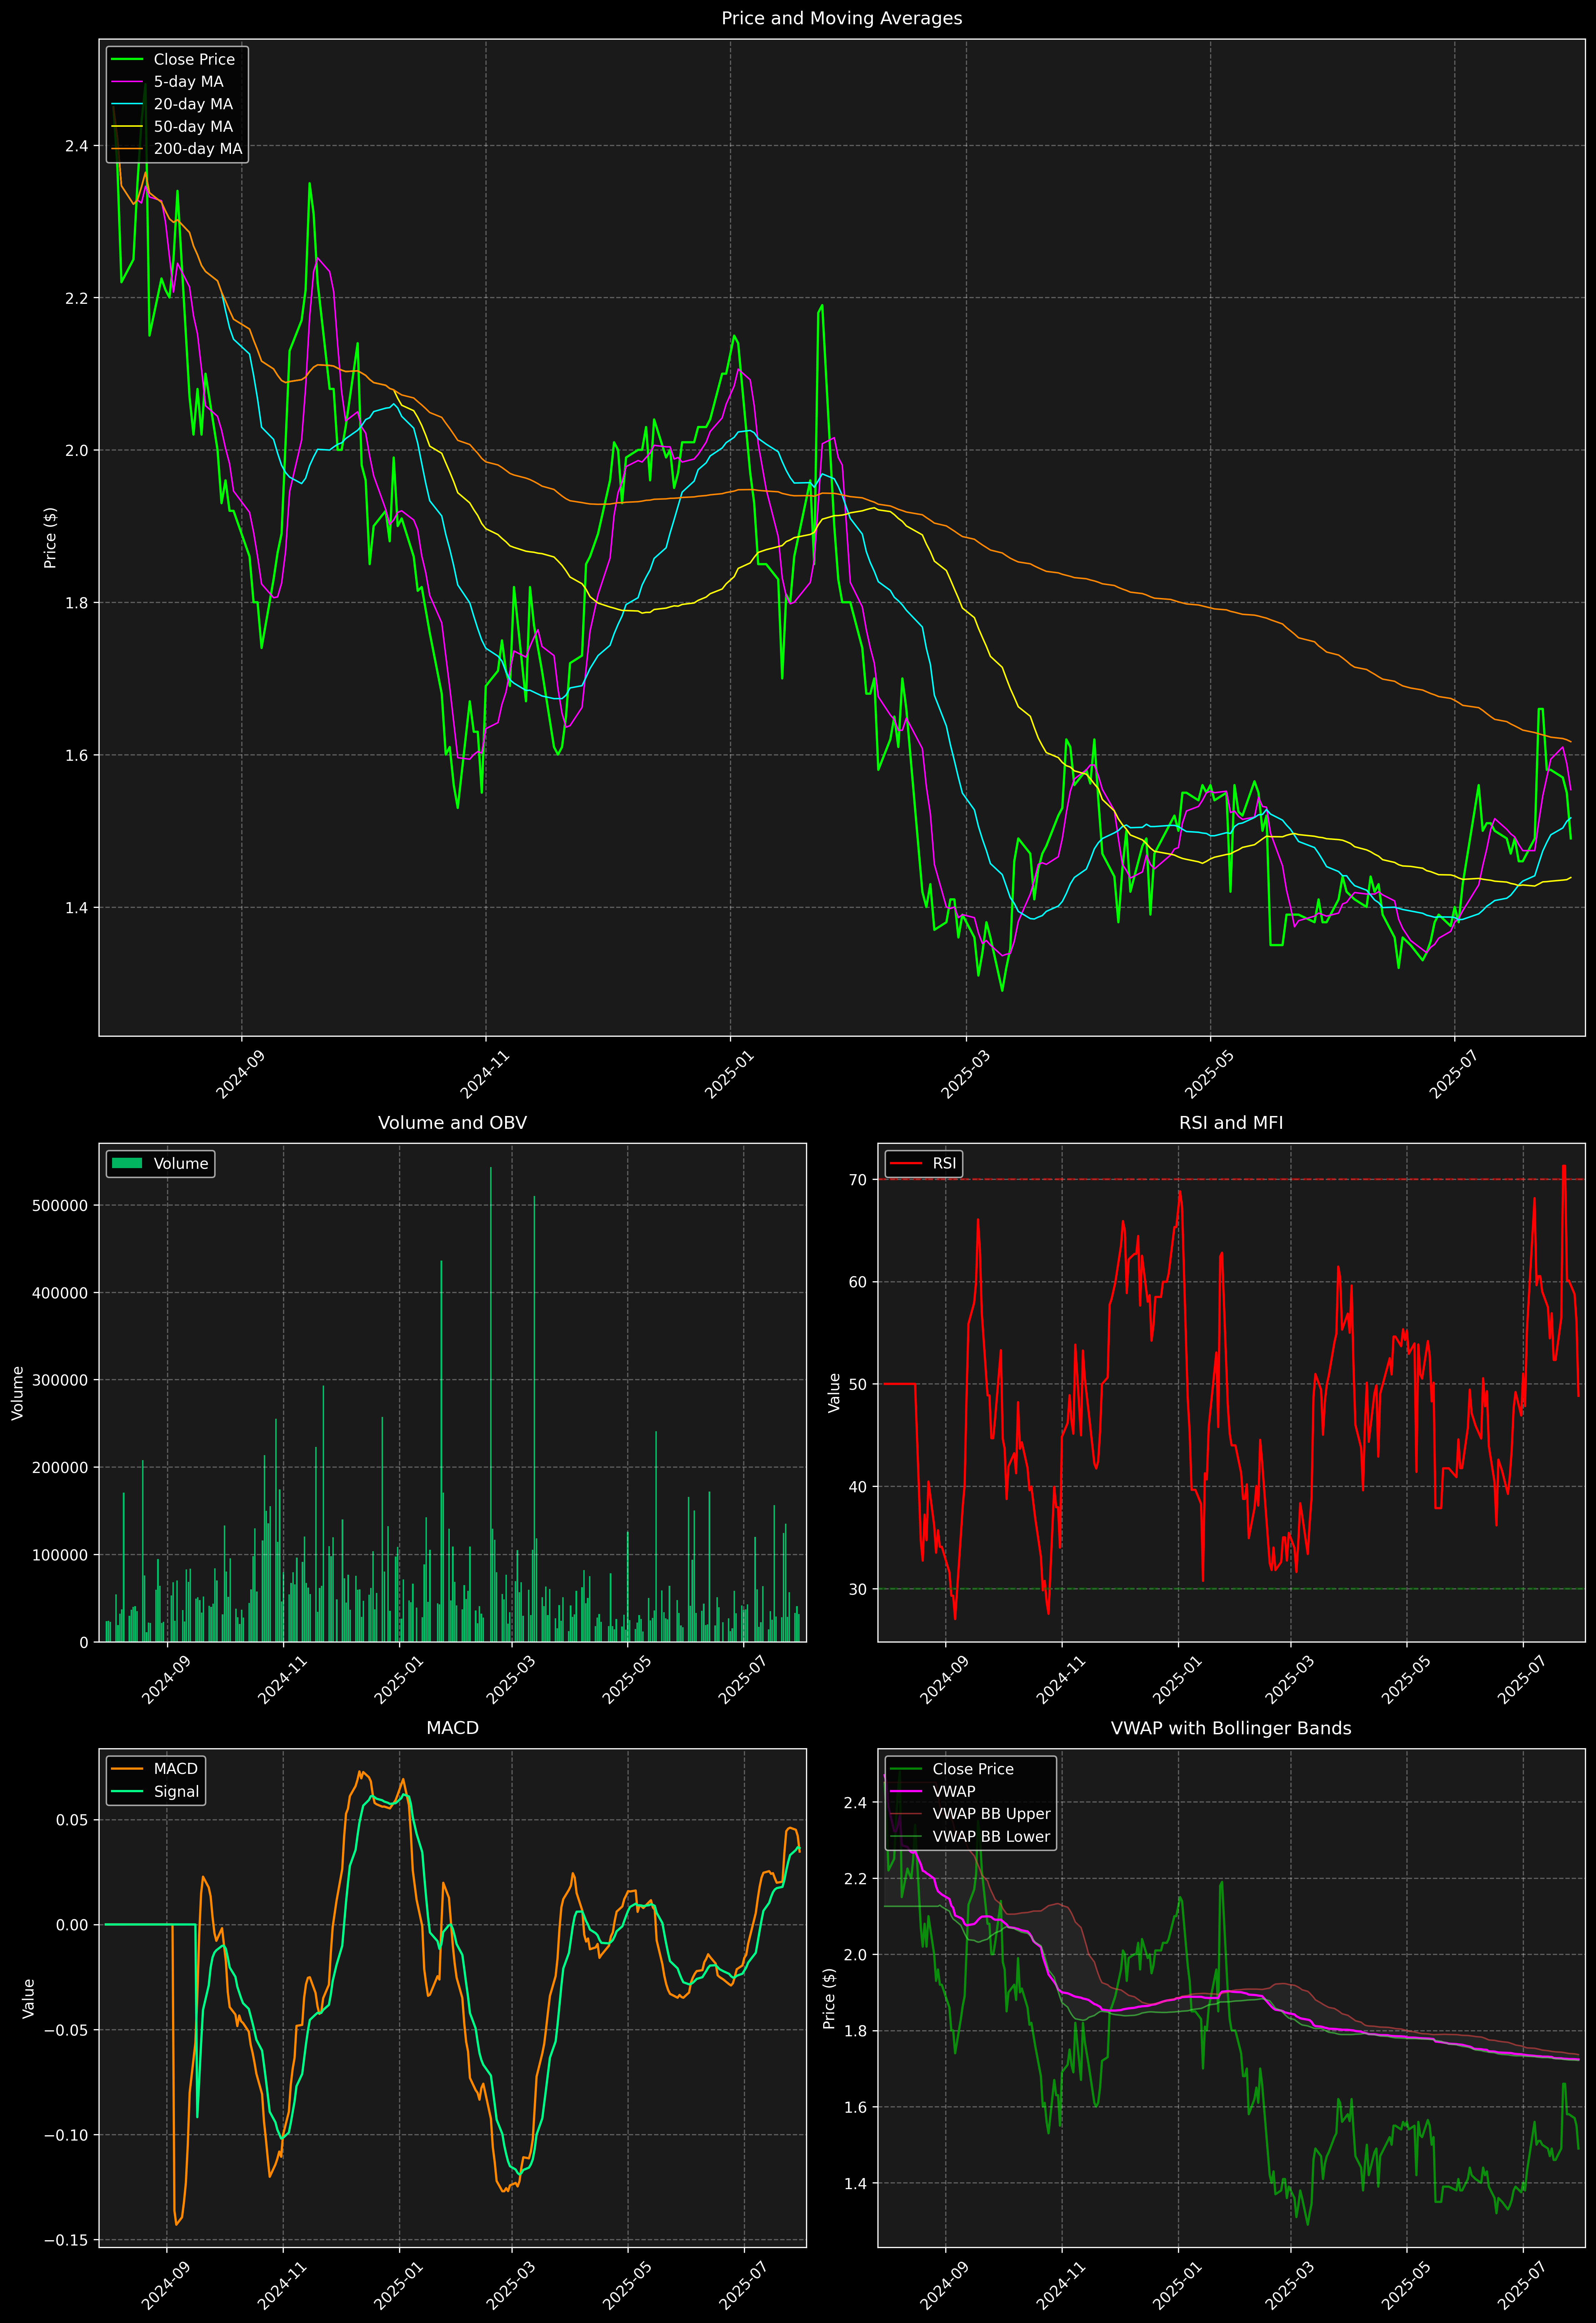Click the '200-day MA' legend entry
Viewport: 1596px width, 2323px height.
(177, 149)
